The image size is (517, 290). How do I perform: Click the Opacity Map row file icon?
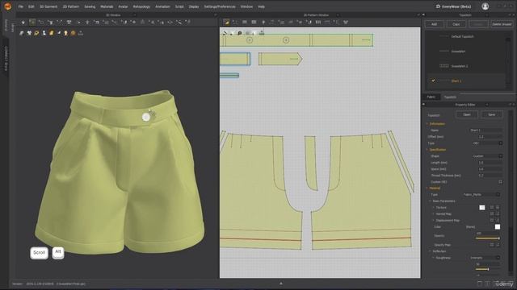pos(492,245)
